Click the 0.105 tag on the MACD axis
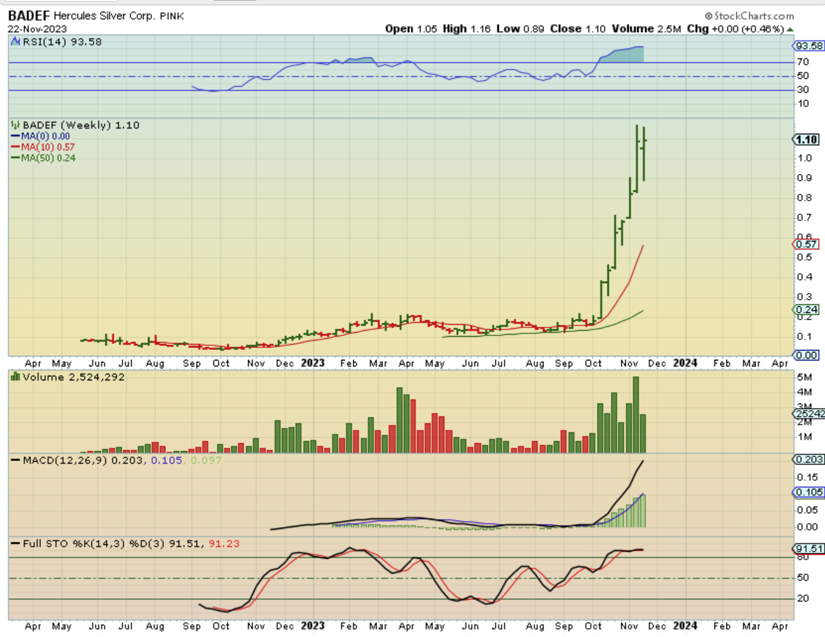This screenshot has height=637, width=825. [x=809, y=492]
